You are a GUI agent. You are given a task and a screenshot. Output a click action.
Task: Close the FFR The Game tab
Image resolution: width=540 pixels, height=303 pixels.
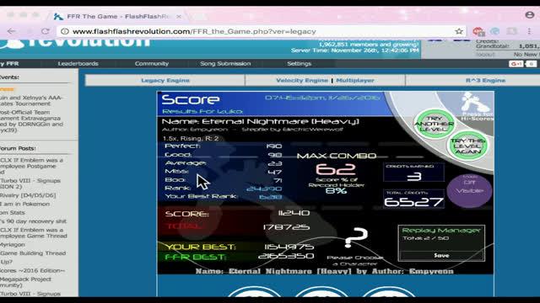[179, 17]
